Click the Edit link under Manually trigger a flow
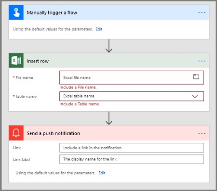217x191 pixels. pos(99,29)
